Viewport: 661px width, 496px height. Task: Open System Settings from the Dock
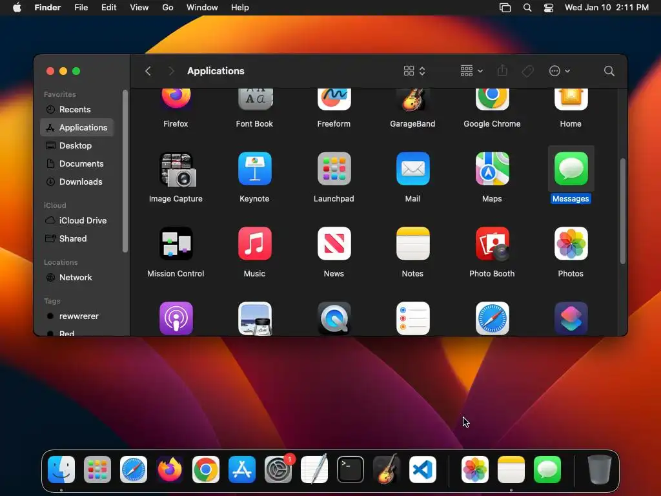pos(278,470)
